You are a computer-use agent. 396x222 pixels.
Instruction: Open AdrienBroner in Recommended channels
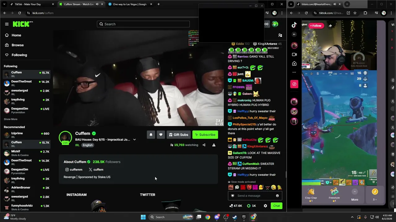pyautogui.click(x=26, y=189)
